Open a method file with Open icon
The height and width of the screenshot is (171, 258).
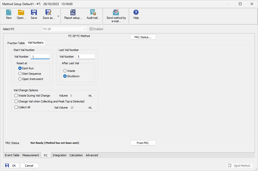[21, 12]
